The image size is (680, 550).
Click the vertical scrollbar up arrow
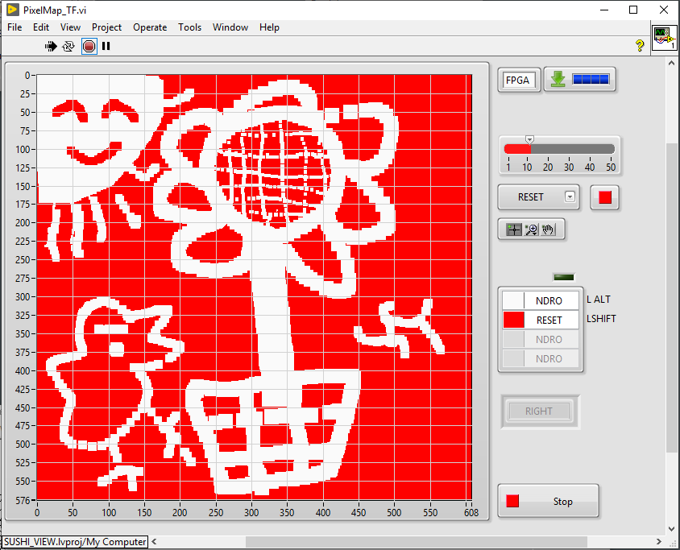[672, 63]
